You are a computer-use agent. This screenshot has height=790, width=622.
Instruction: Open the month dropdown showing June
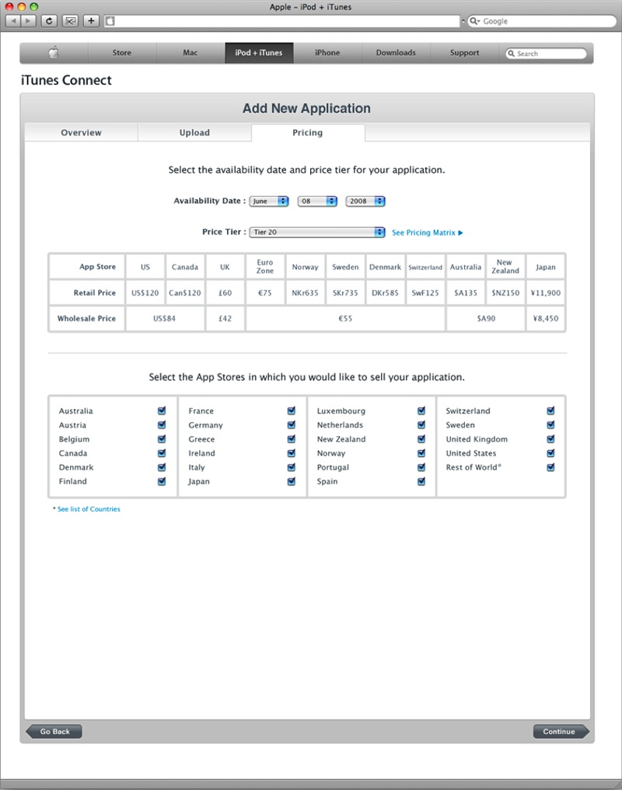269,201
